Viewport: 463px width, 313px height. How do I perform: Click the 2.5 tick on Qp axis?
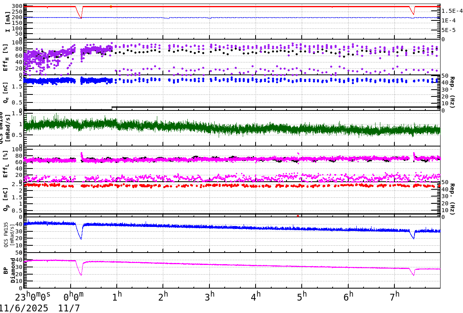point(18,184)
